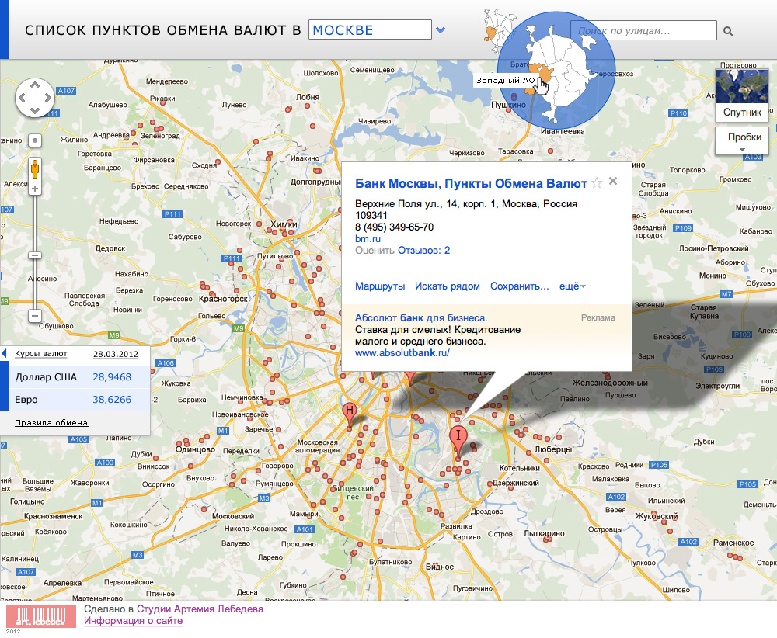The image size is (777, 638).
Task: Focus the Поиск по улицам search field
Action: click(643, 30)
